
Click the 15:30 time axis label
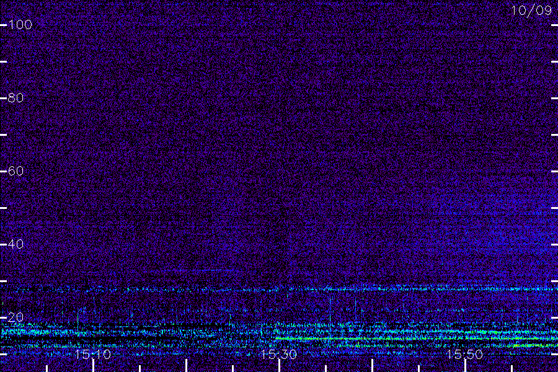pos(278,354)
